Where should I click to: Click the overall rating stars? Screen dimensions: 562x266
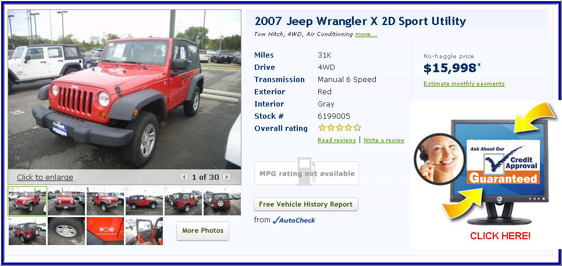point(339,127)
